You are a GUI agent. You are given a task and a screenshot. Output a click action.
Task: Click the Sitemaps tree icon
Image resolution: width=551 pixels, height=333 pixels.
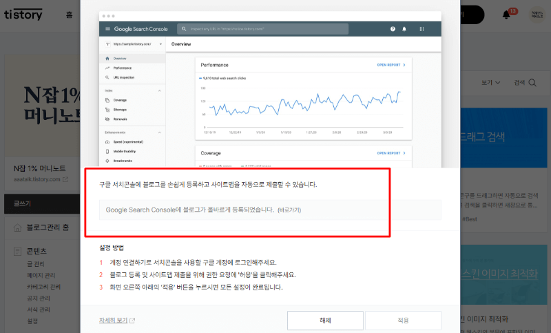click(x=107, y=110)
